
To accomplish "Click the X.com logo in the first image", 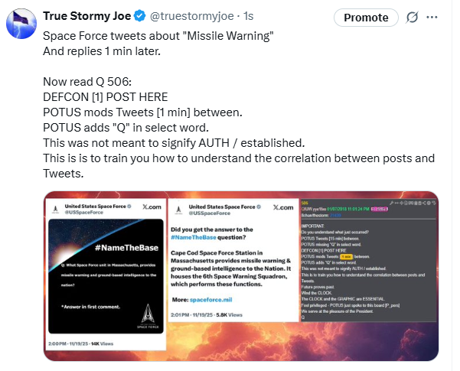I will coord(150,207).
